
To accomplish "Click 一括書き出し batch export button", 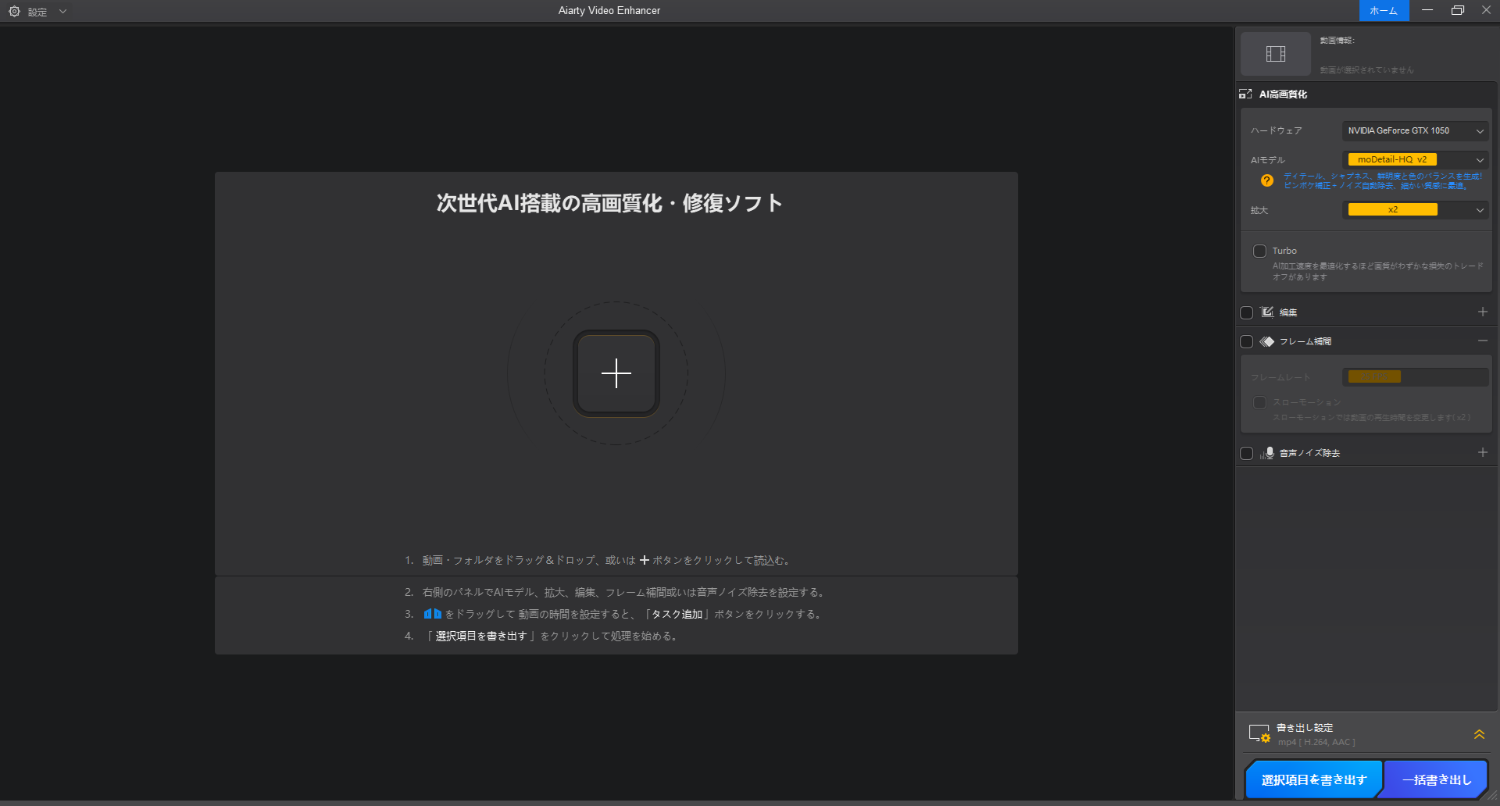I will 1436,779.
